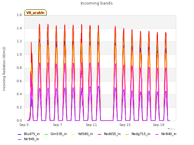194x145 pixels.
Task: Click the Nir945_in legend label
Action: (x=32, y=139)
